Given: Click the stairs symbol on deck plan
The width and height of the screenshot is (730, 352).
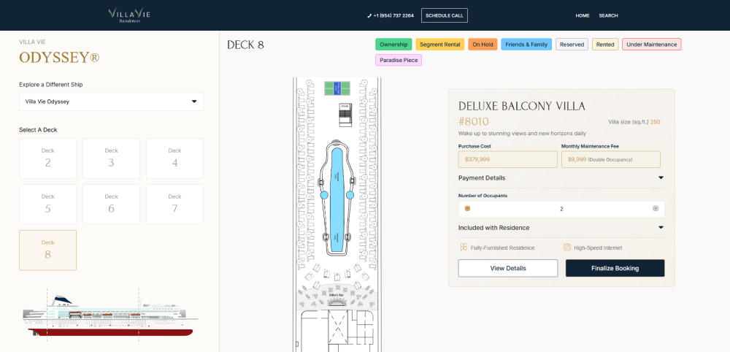Looking at the screenshot, I should [345, 115].
